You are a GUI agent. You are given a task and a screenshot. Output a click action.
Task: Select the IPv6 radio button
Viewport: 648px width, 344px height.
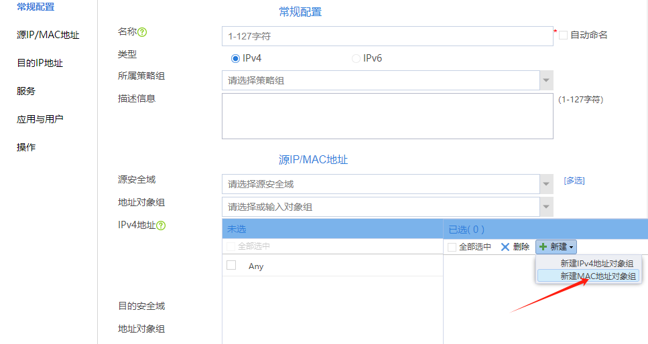(x=356, y=58)
